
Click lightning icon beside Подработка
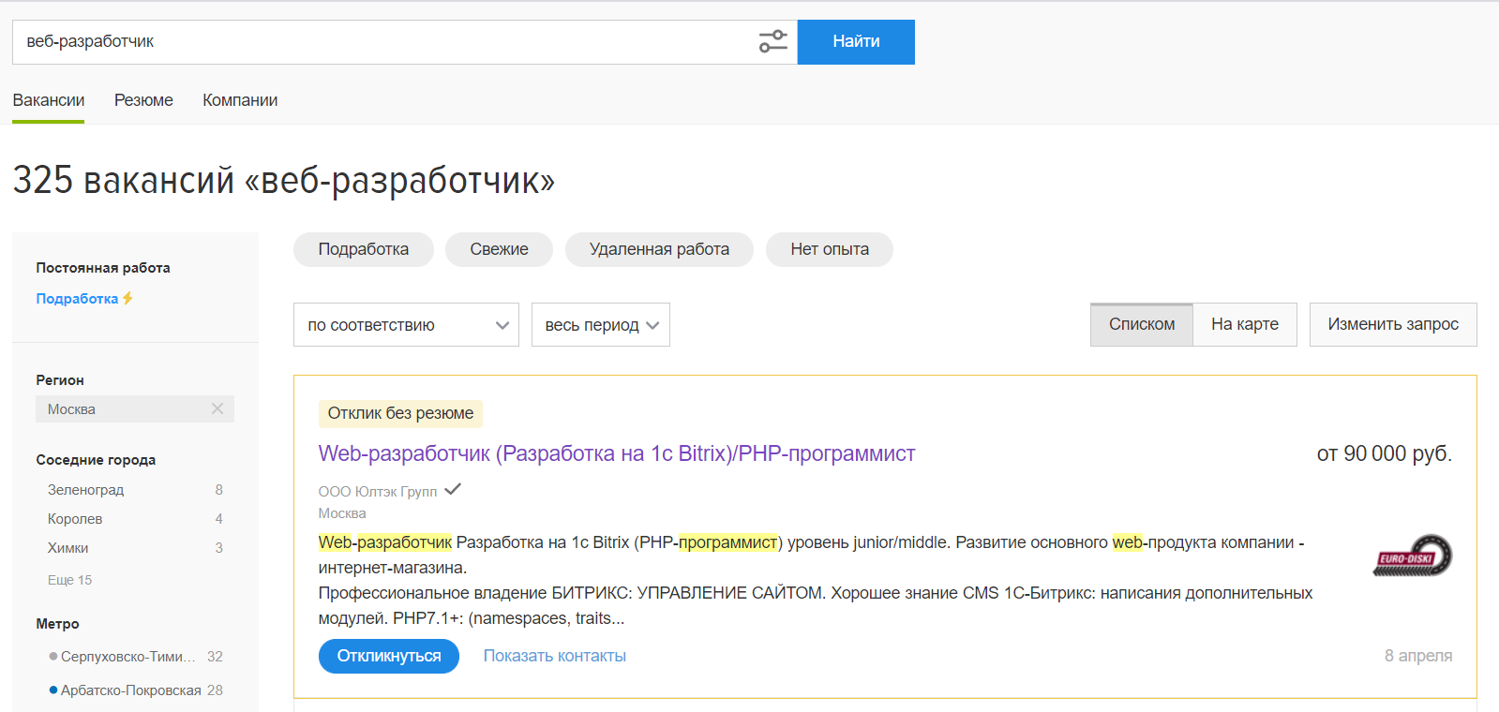pos(127,298)
